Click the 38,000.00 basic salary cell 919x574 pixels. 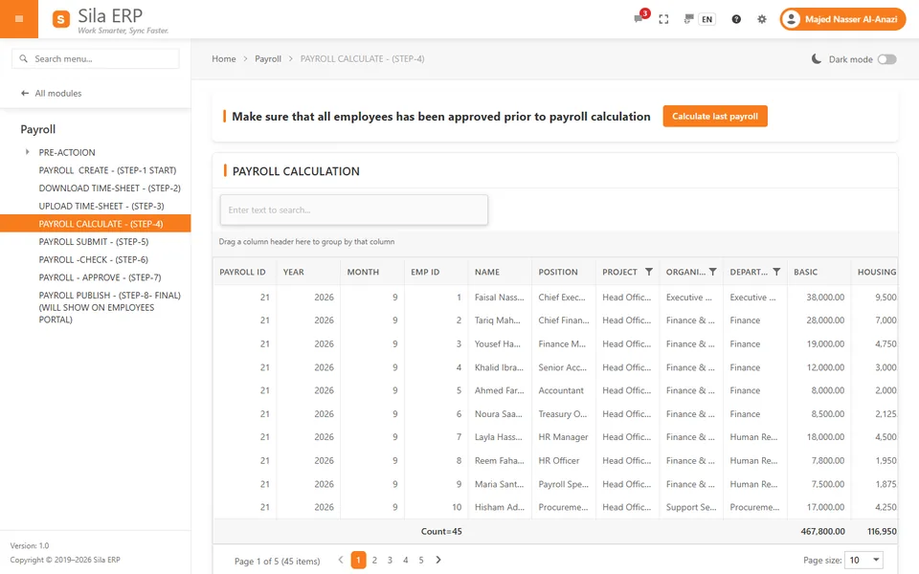point(818,297)
